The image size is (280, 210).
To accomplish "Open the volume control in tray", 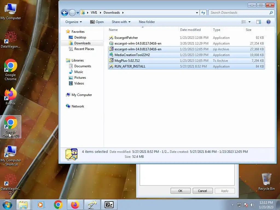I will pos(252,205).
